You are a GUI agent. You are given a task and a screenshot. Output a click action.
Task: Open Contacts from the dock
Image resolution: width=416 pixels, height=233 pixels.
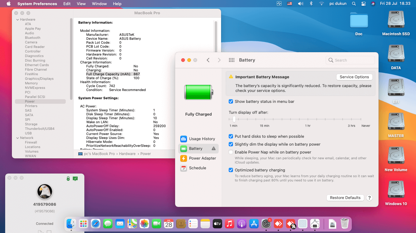[181, 224]
